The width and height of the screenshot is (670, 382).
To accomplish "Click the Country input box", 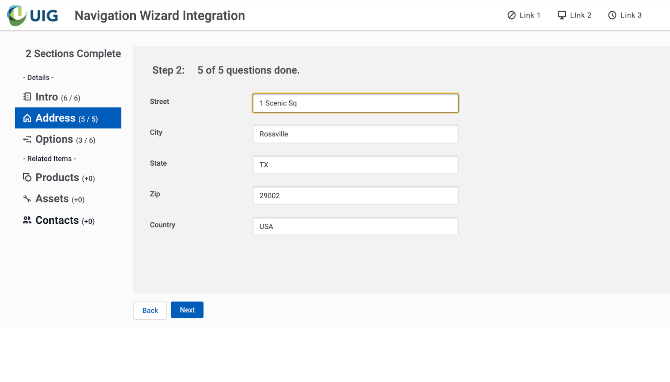I will click(355, 226).
